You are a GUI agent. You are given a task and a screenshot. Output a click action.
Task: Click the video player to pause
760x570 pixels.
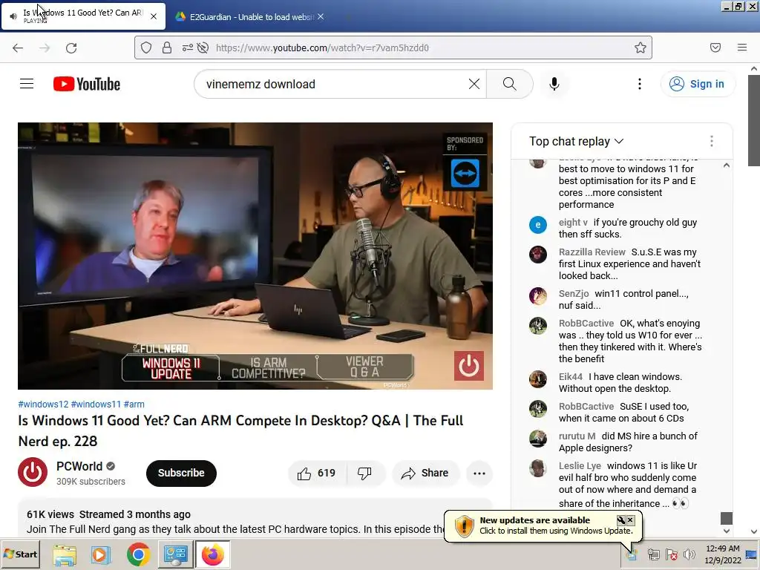[x=255, y=255]
